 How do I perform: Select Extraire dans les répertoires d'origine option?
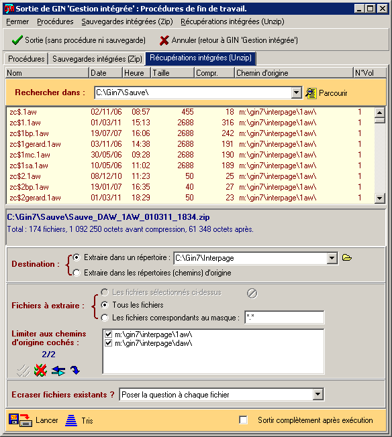click(77, 273)
